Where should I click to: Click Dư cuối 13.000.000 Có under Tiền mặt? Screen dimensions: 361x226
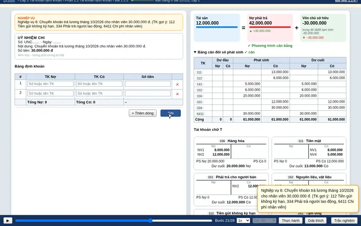pyautogui.click(x=309, y=166)
